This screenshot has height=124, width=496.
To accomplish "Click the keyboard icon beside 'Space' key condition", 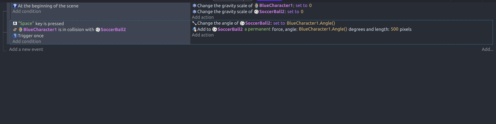I will coord(15,23).
